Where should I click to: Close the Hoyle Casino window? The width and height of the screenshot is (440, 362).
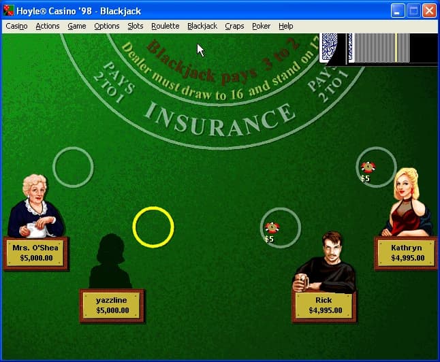click(429, 11)
